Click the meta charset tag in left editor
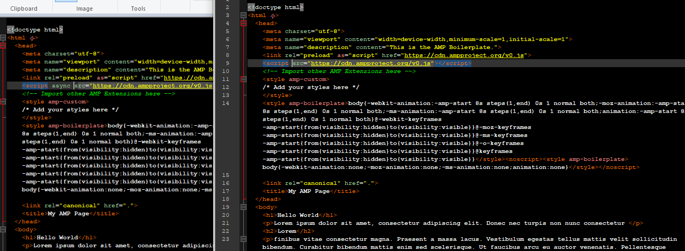Viewport: 685px width, 251px height. 62,54
